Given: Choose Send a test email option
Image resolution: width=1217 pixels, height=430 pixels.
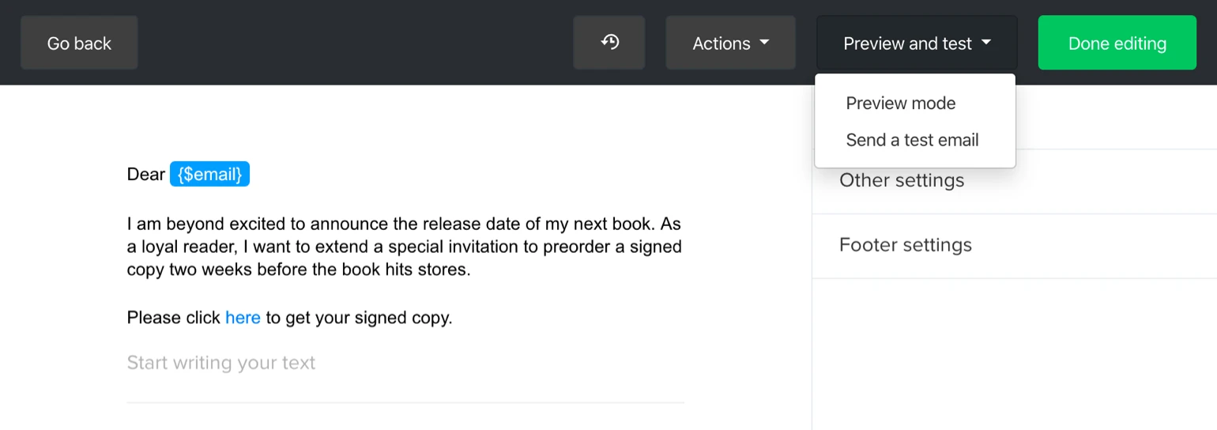Looking at the screenshot, I should click(x=912, y=140).
